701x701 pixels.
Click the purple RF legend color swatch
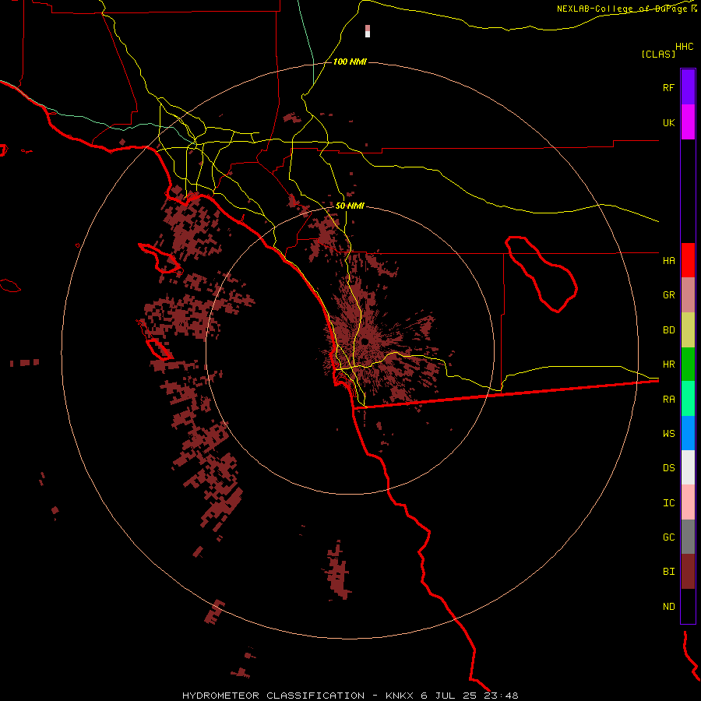[x=688, y=87]
